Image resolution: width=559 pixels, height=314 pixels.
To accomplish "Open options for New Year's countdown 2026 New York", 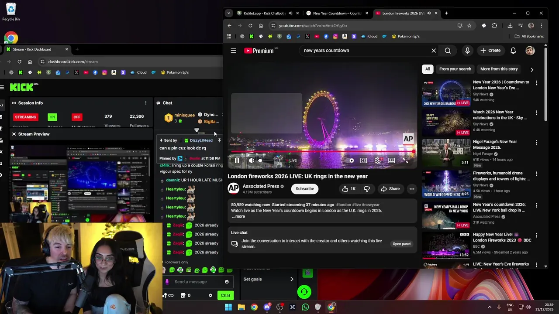I will [x=536, y=205].
